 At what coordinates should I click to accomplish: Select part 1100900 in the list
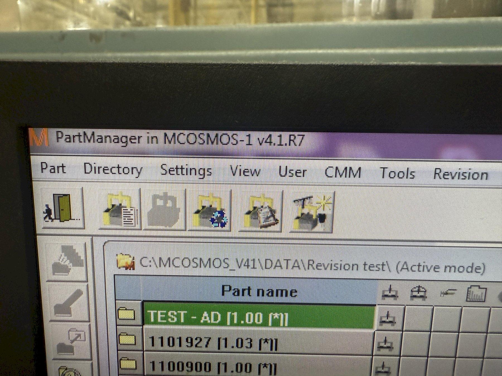point(258,366)
